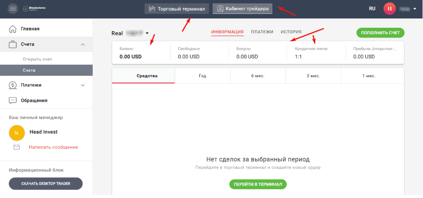Open Обращения in sidebar
The image size is (423, 198).
pyautogui.click(x=34, y=100)
